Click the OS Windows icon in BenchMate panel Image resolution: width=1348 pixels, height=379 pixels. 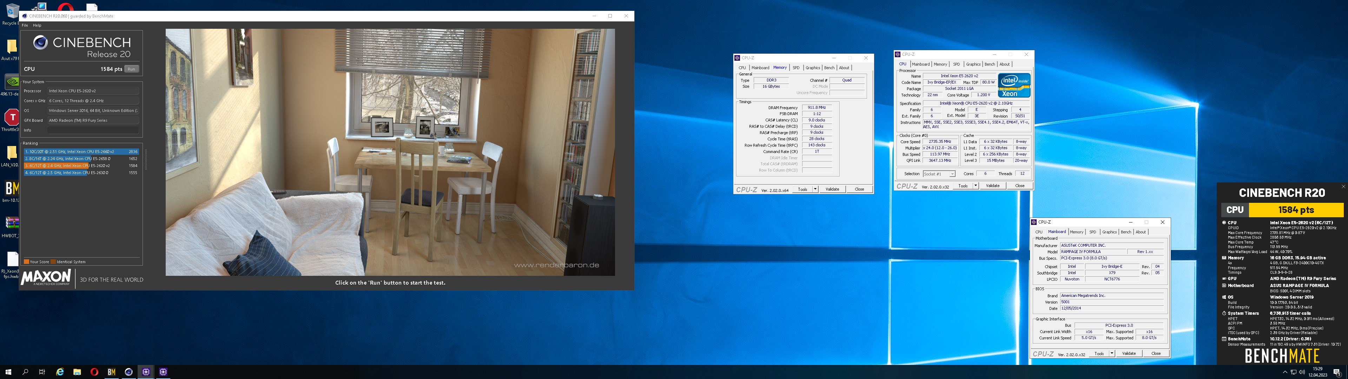pyautogui.click(x=1224, y=297)
